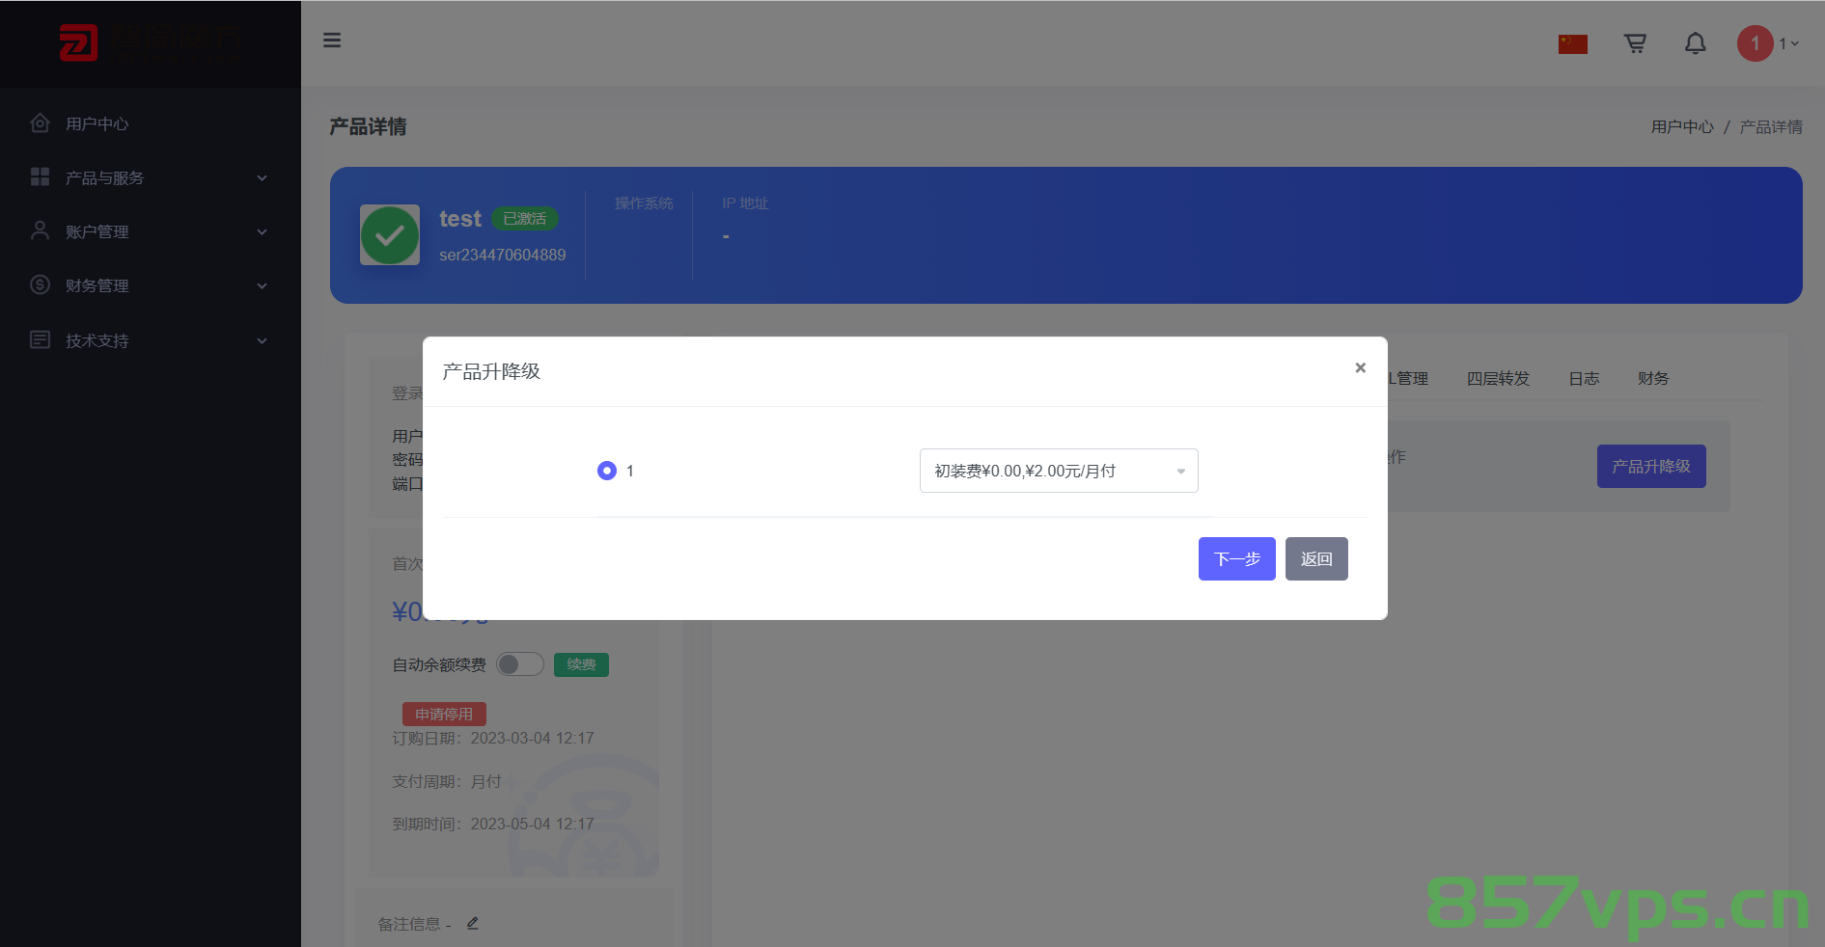Open the user dropdown arrow beside avatar
Image resolution: width=1825 pixels, height=947 pixels.
coord(1795,43)
